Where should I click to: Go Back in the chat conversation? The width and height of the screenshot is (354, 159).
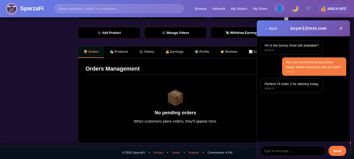click(271, 28)
